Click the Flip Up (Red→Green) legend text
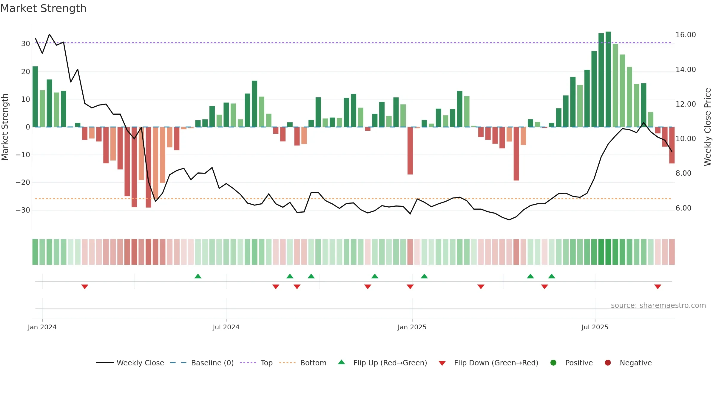The height and width of the screenshot is (402, 716). coord(390,363)
